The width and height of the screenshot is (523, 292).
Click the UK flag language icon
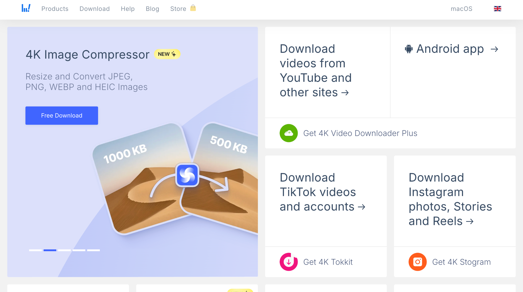pyautogui.click(x=497, y=8)
